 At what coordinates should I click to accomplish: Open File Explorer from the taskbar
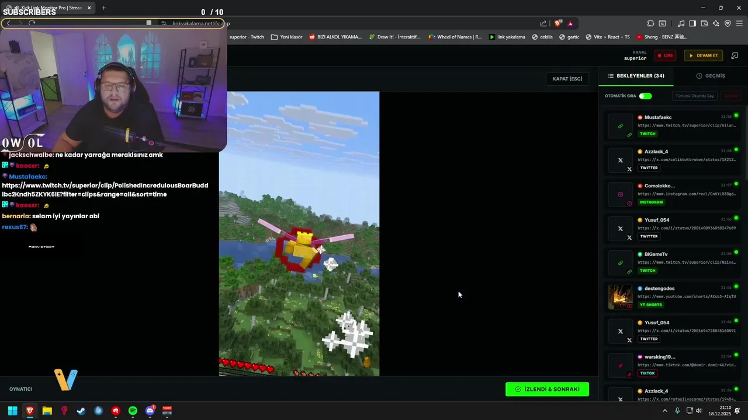pos(47,411)
